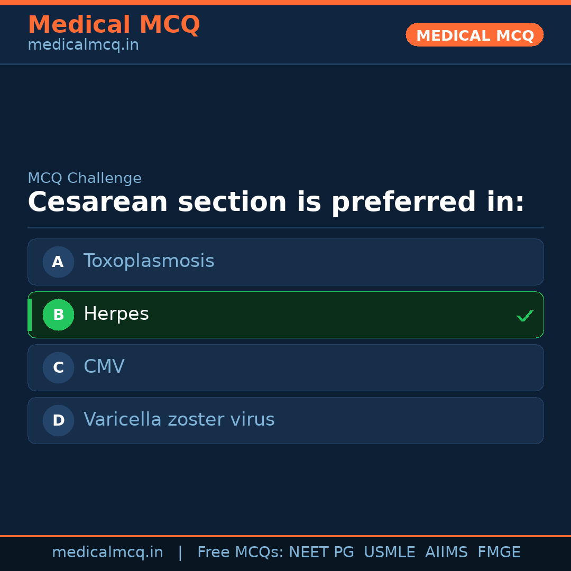Select the Toxoplasmosis answer text
Image resolution: width=571 pixels, height=571 pixels.
click(149, 261)
